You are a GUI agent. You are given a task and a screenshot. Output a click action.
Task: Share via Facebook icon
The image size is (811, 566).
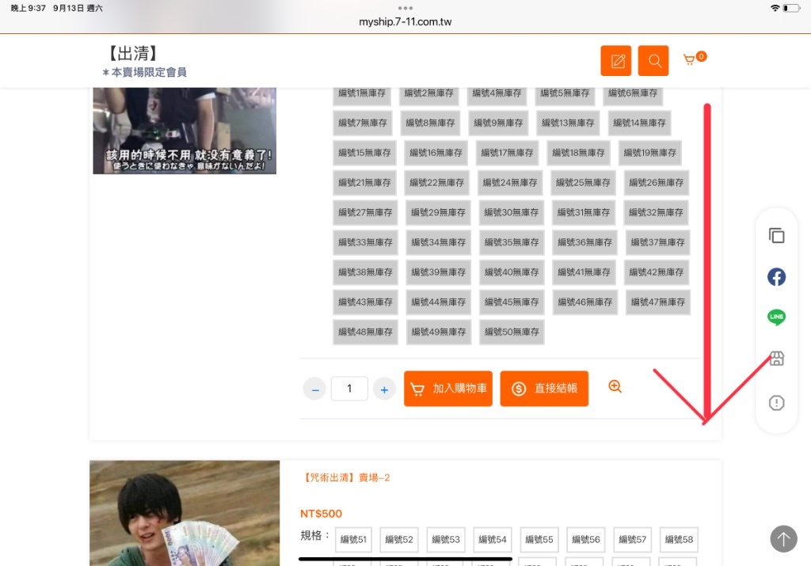[x=777, y=277]
